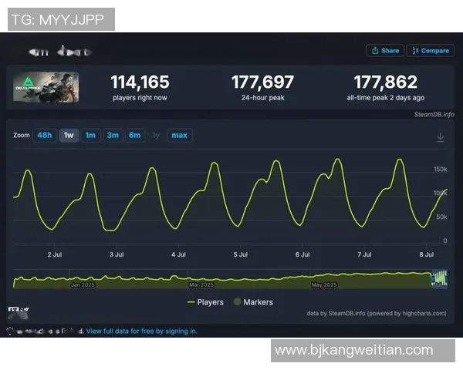The image size is (463, 370).
Task: Choose the 3m zoom option
Action: (113, 136)
